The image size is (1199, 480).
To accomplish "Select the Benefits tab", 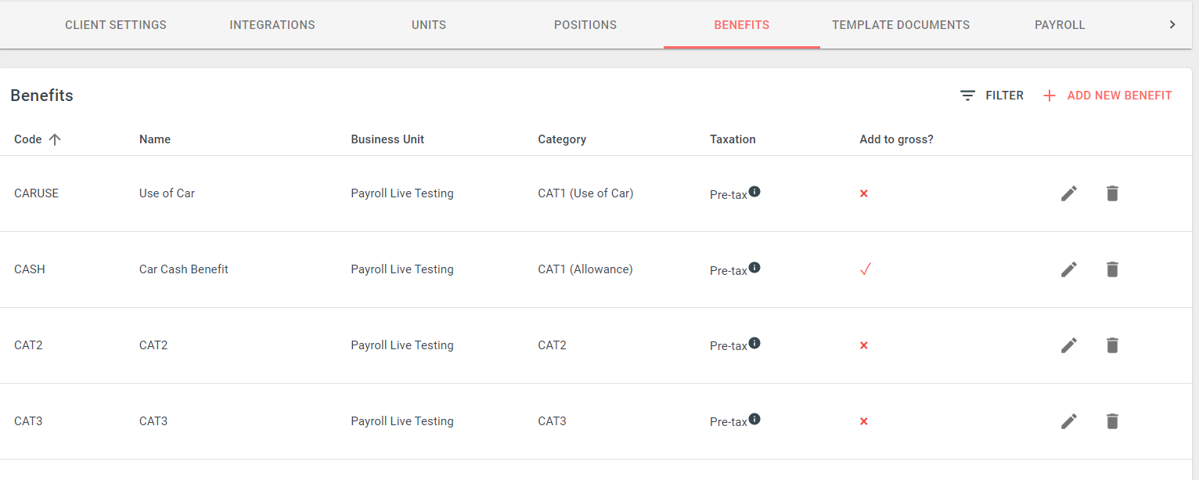I will tap(742, 25).
